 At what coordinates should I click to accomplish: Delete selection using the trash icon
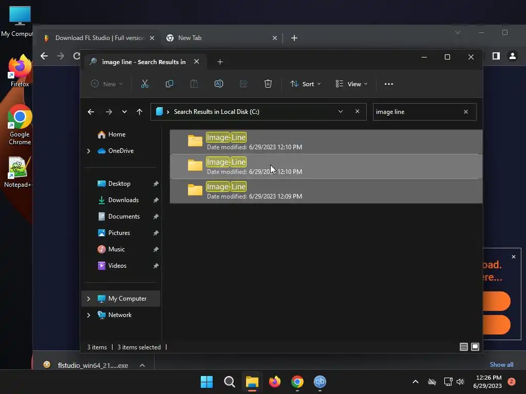[268, 84]
